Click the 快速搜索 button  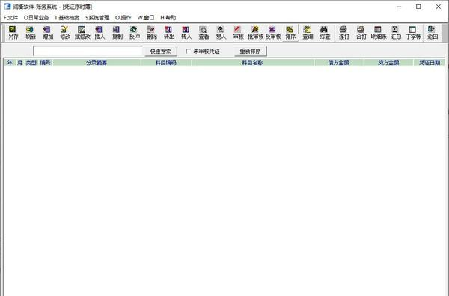click(161, 52)
